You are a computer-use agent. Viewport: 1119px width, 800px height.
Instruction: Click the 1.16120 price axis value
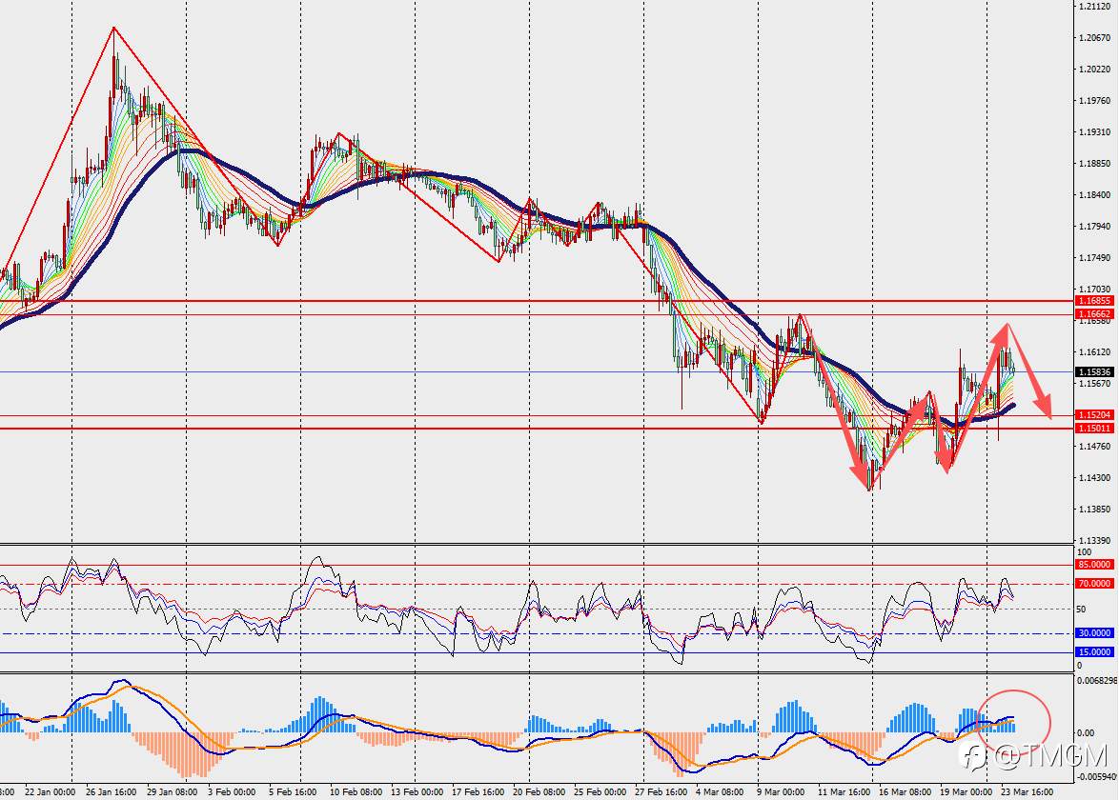1095,351
